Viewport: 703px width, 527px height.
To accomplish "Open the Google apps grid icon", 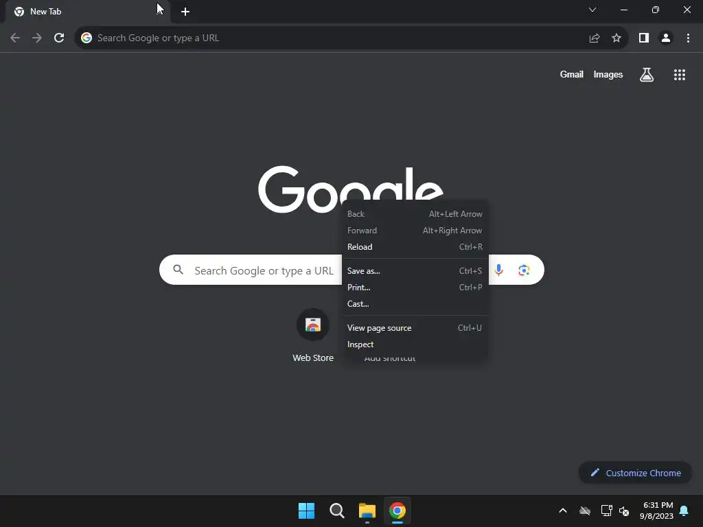I will [x=680, y=75].
